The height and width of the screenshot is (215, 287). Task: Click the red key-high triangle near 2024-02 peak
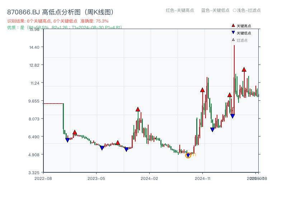[x=138, y=109]
